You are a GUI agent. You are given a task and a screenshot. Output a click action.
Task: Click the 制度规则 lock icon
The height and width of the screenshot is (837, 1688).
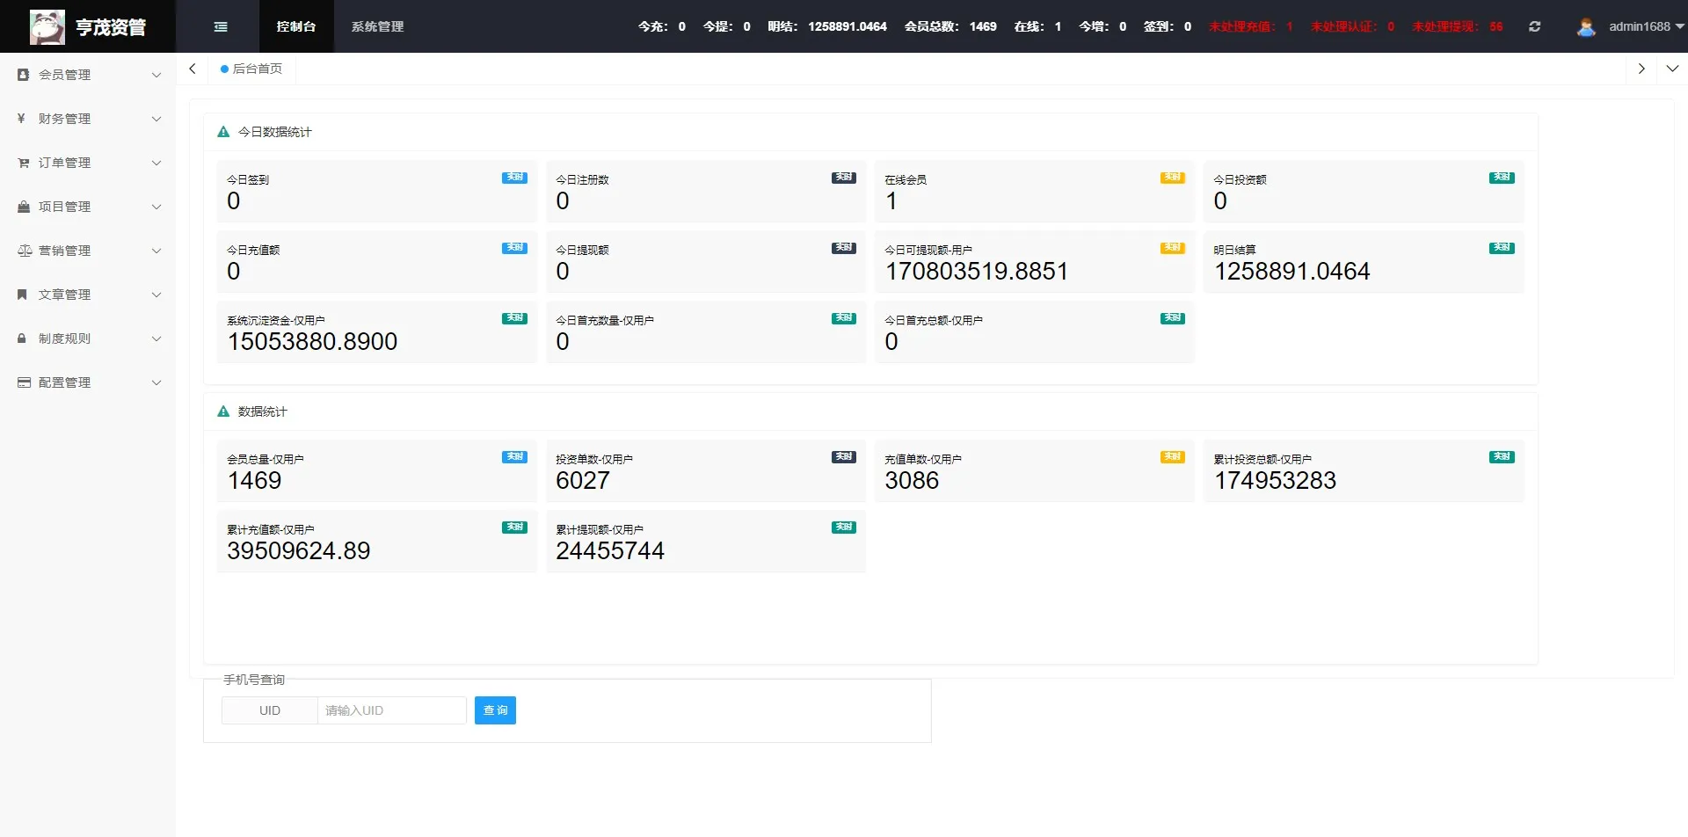(x=23, y=338)
